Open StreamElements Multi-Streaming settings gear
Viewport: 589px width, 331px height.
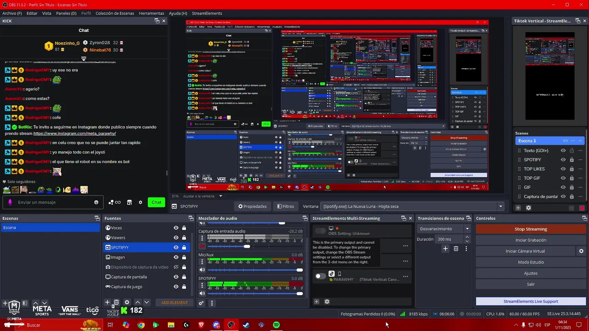click(327, 302)
